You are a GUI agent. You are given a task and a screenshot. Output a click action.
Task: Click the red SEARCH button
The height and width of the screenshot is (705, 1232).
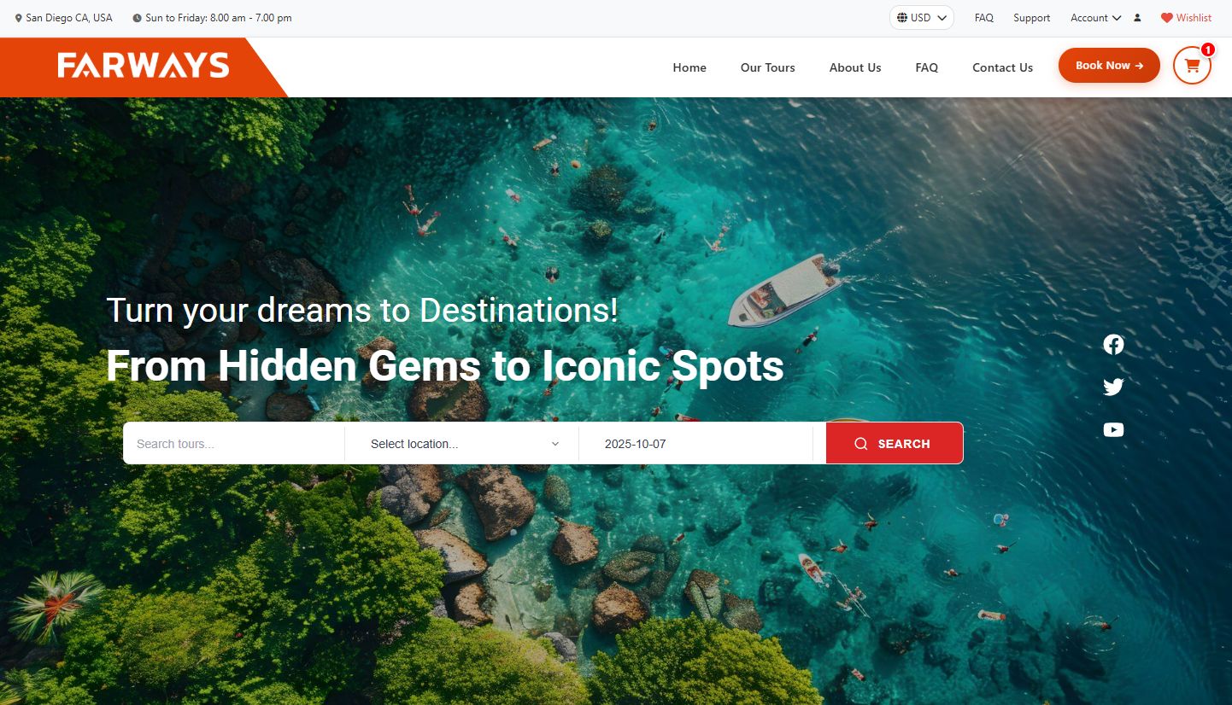click(x=895, y=444)
